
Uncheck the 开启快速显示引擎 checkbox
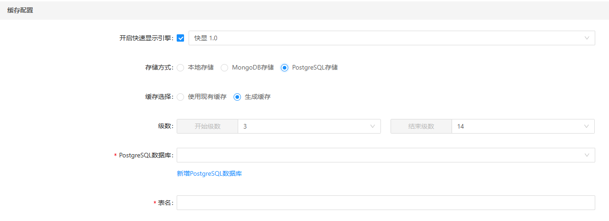(180, 38)
